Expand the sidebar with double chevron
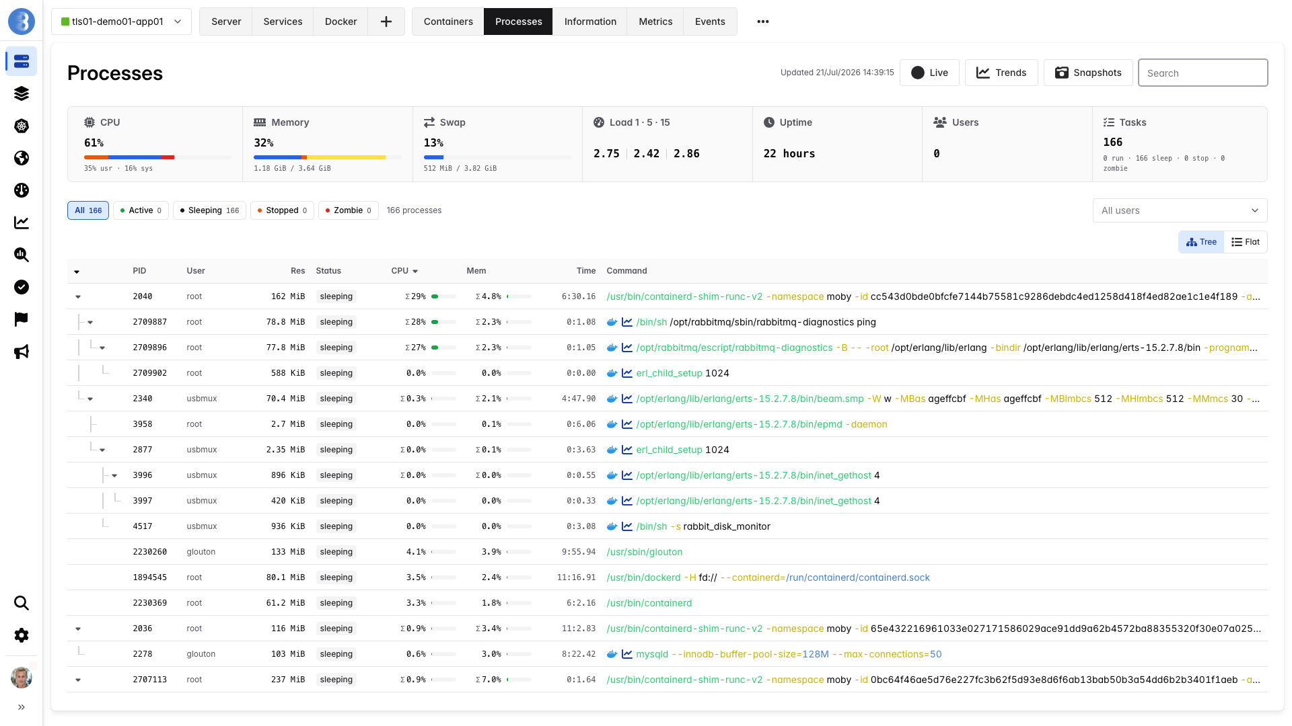The width and height of the screenshot is (1292, 726). tap(22, 707)
